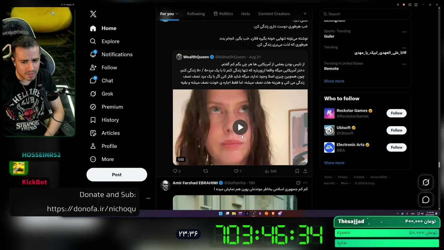The width and height of the screenshot is (444, 250).
Task: Open options for the Arabic hashtag trend
Action: click(x=404, y=48)
